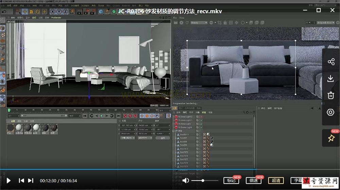The height and width of the screenshot is (190, 340).
Task: Click the spline pen tool icon
Action: (107, 12)
